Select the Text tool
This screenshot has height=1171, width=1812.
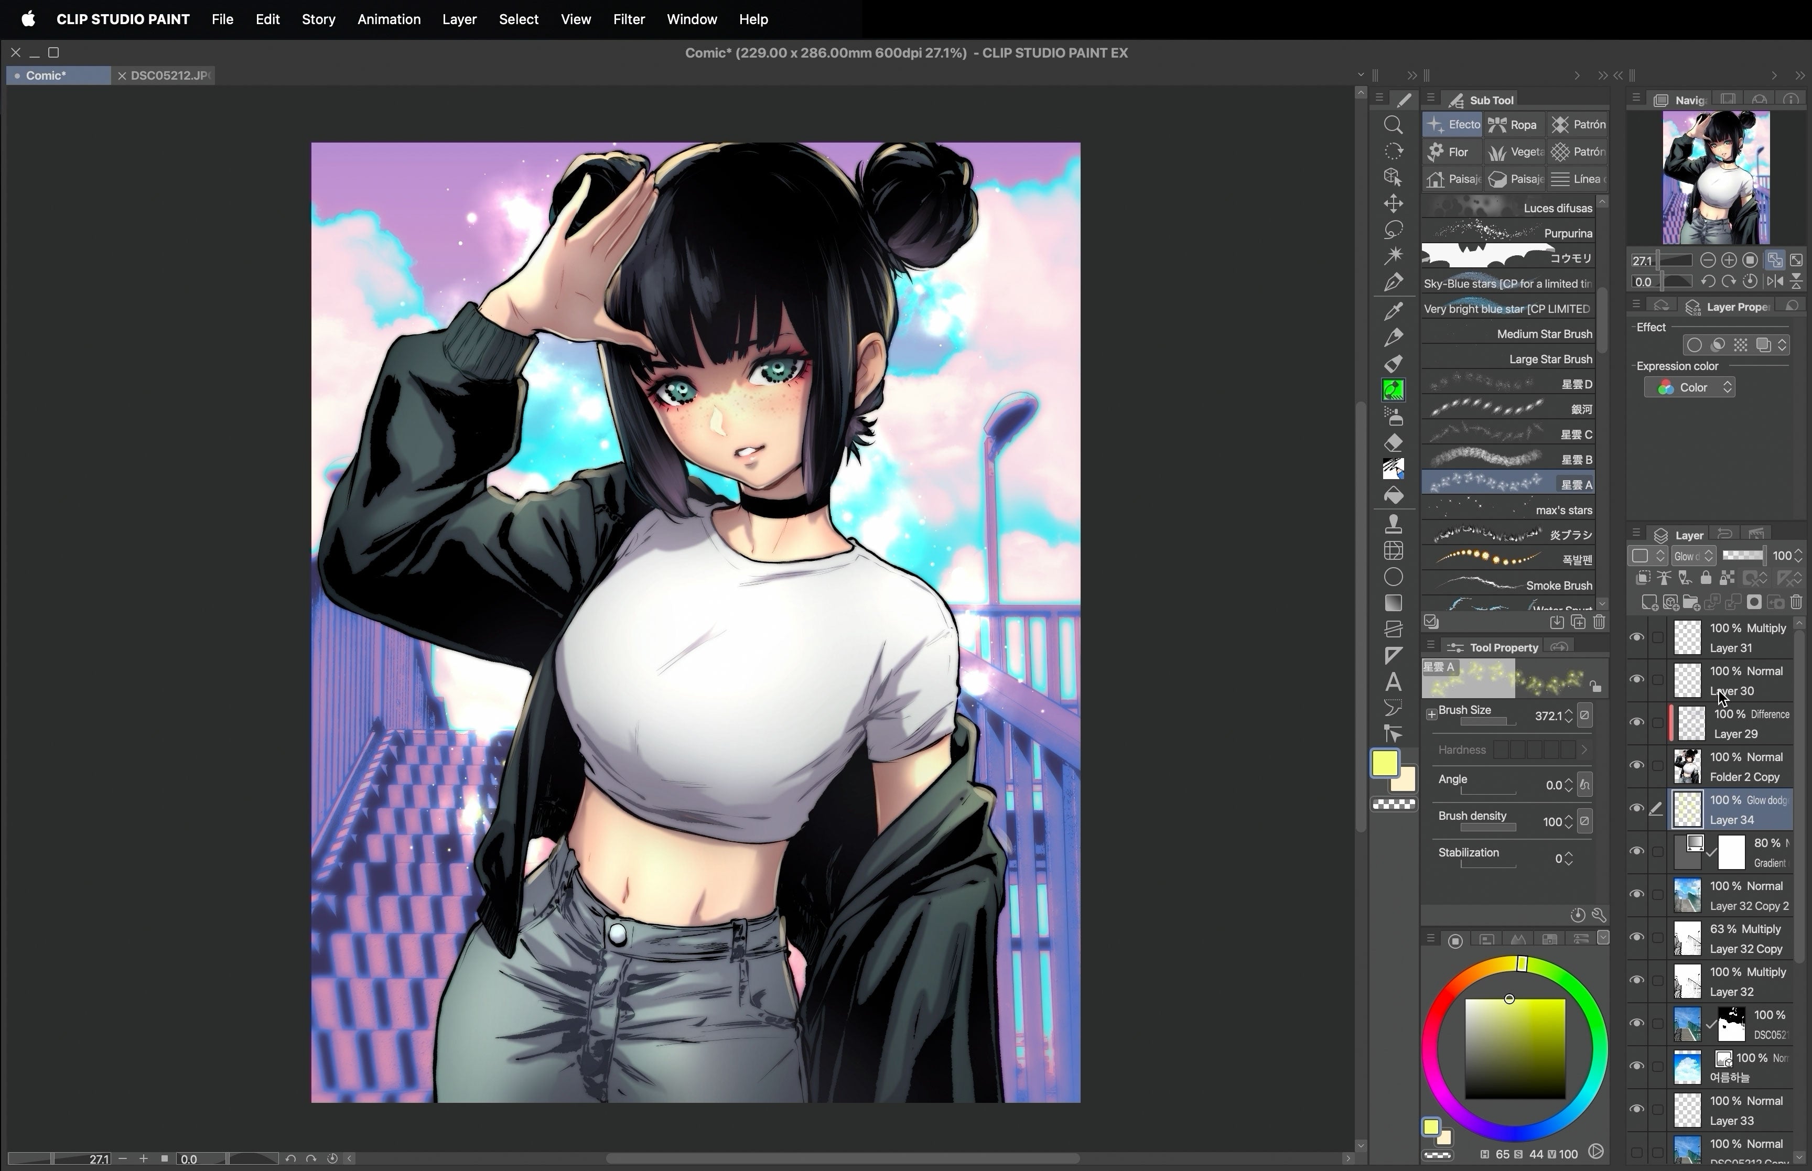(x=1393, y=682)
